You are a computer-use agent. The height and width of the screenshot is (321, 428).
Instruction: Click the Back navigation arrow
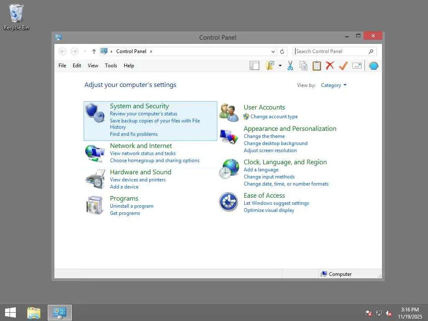pyautogui.click(x=63, y=51)
